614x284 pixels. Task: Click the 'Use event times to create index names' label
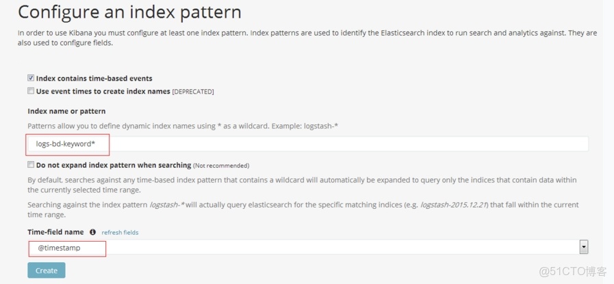103,91
